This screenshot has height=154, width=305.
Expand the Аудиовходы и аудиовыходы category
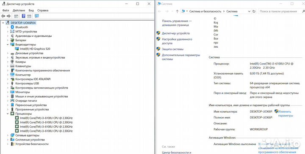[8, 36]
